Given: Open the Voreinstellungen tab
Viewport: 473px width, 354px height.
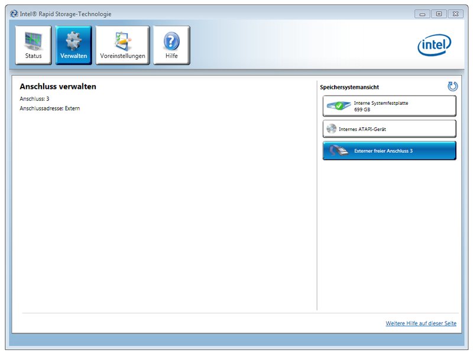Looking at the screenshot, I should pos(122,46).
